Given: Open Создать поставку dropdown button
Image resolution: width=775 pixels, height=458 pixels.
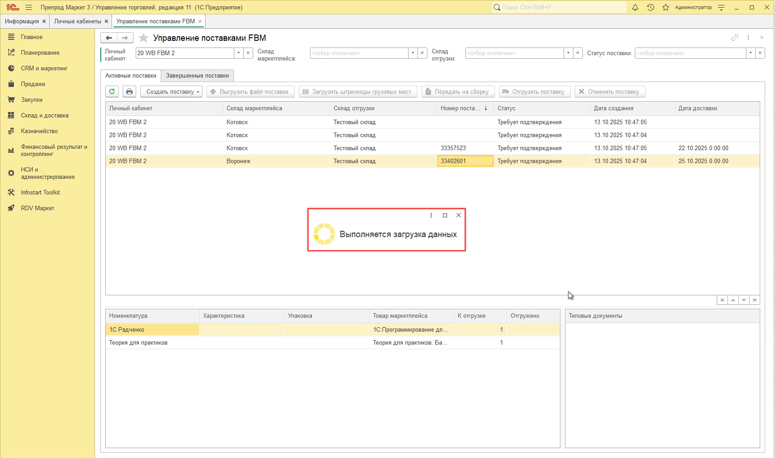Looking at the screenshot, I should (x=171, y=91).
